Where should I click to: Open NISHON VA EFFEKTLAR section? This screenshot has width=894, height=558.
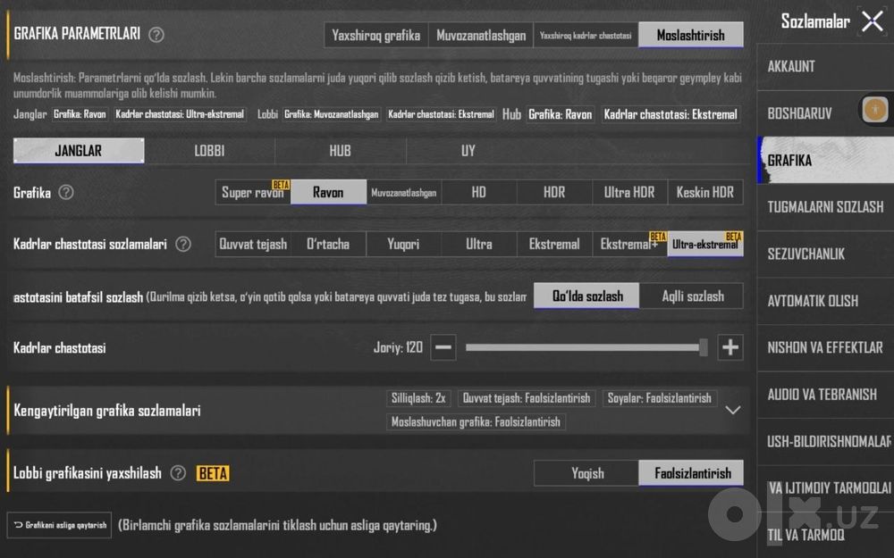tap(825, 348)
